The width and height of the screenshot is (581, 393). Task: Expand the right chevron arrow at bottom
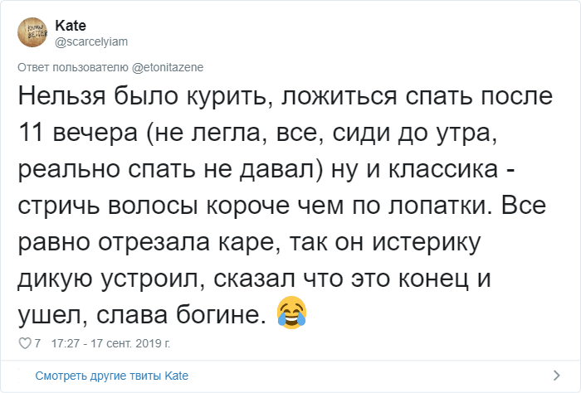pyautogui.click(x=555, y=376)
